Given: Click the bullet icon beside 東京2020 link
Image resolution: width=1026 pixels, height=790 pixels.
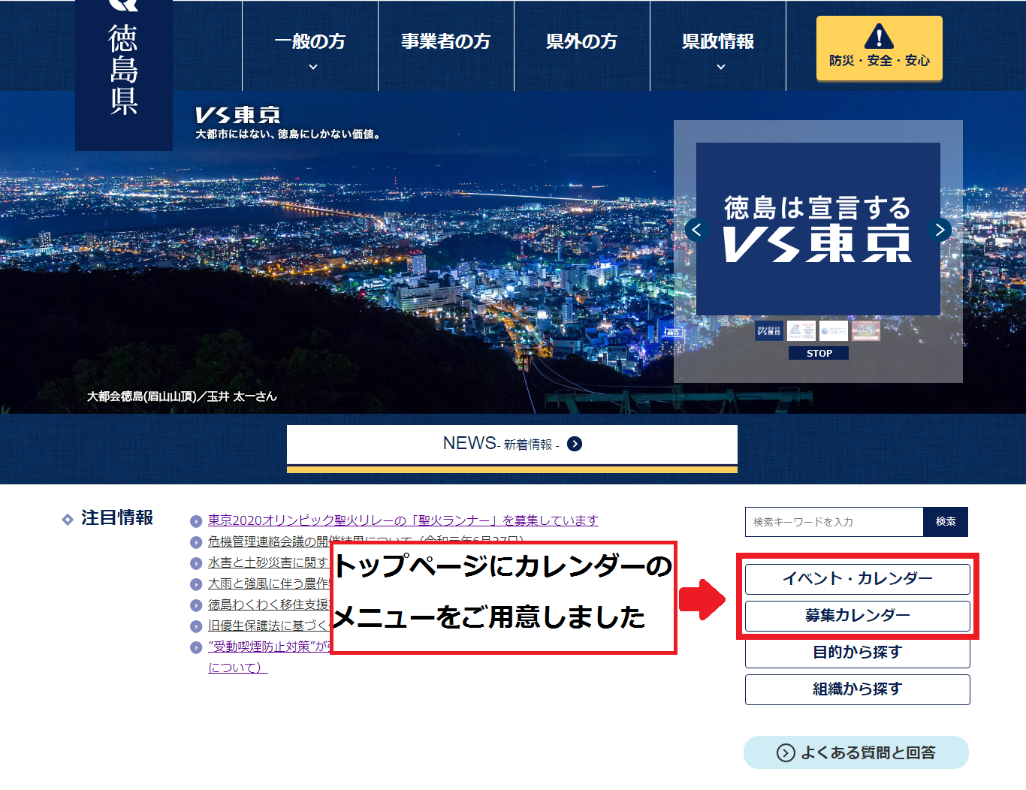Looking at the screenshot, I should pos(196,521).
